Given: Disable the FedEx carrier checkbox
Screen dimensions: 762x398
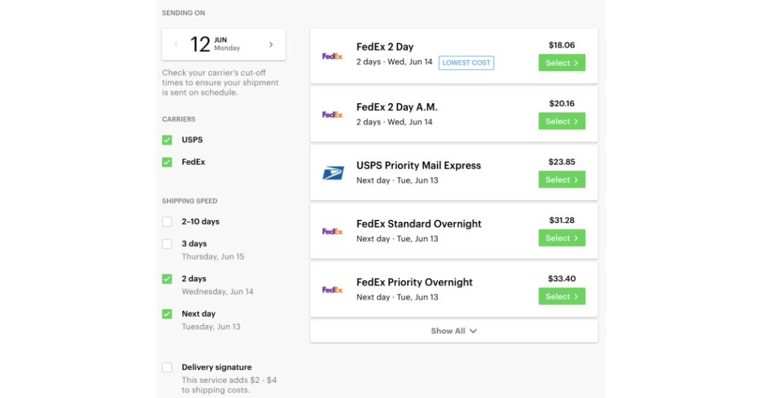Looking at the screenshot, I should click(x=167, y=162).
